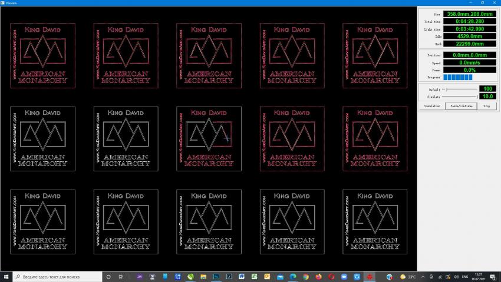The image size is (501, 282).
Task: Launch Microsoft Edge from the taskbar
Action: pos(293,276)
